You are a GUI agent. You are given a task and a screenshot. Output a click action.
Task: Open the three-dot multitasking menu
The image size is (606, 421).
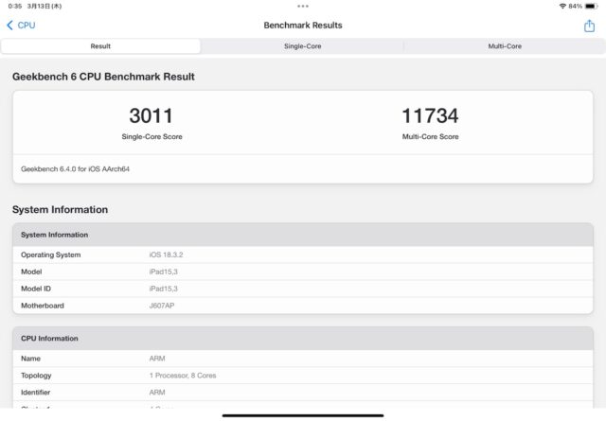pyautogui.click(x=303, y=7)
